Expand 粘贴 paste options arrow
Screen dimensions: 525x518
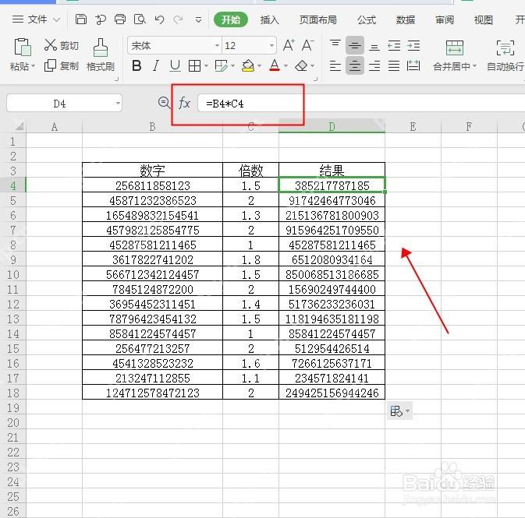pos(33,66)
